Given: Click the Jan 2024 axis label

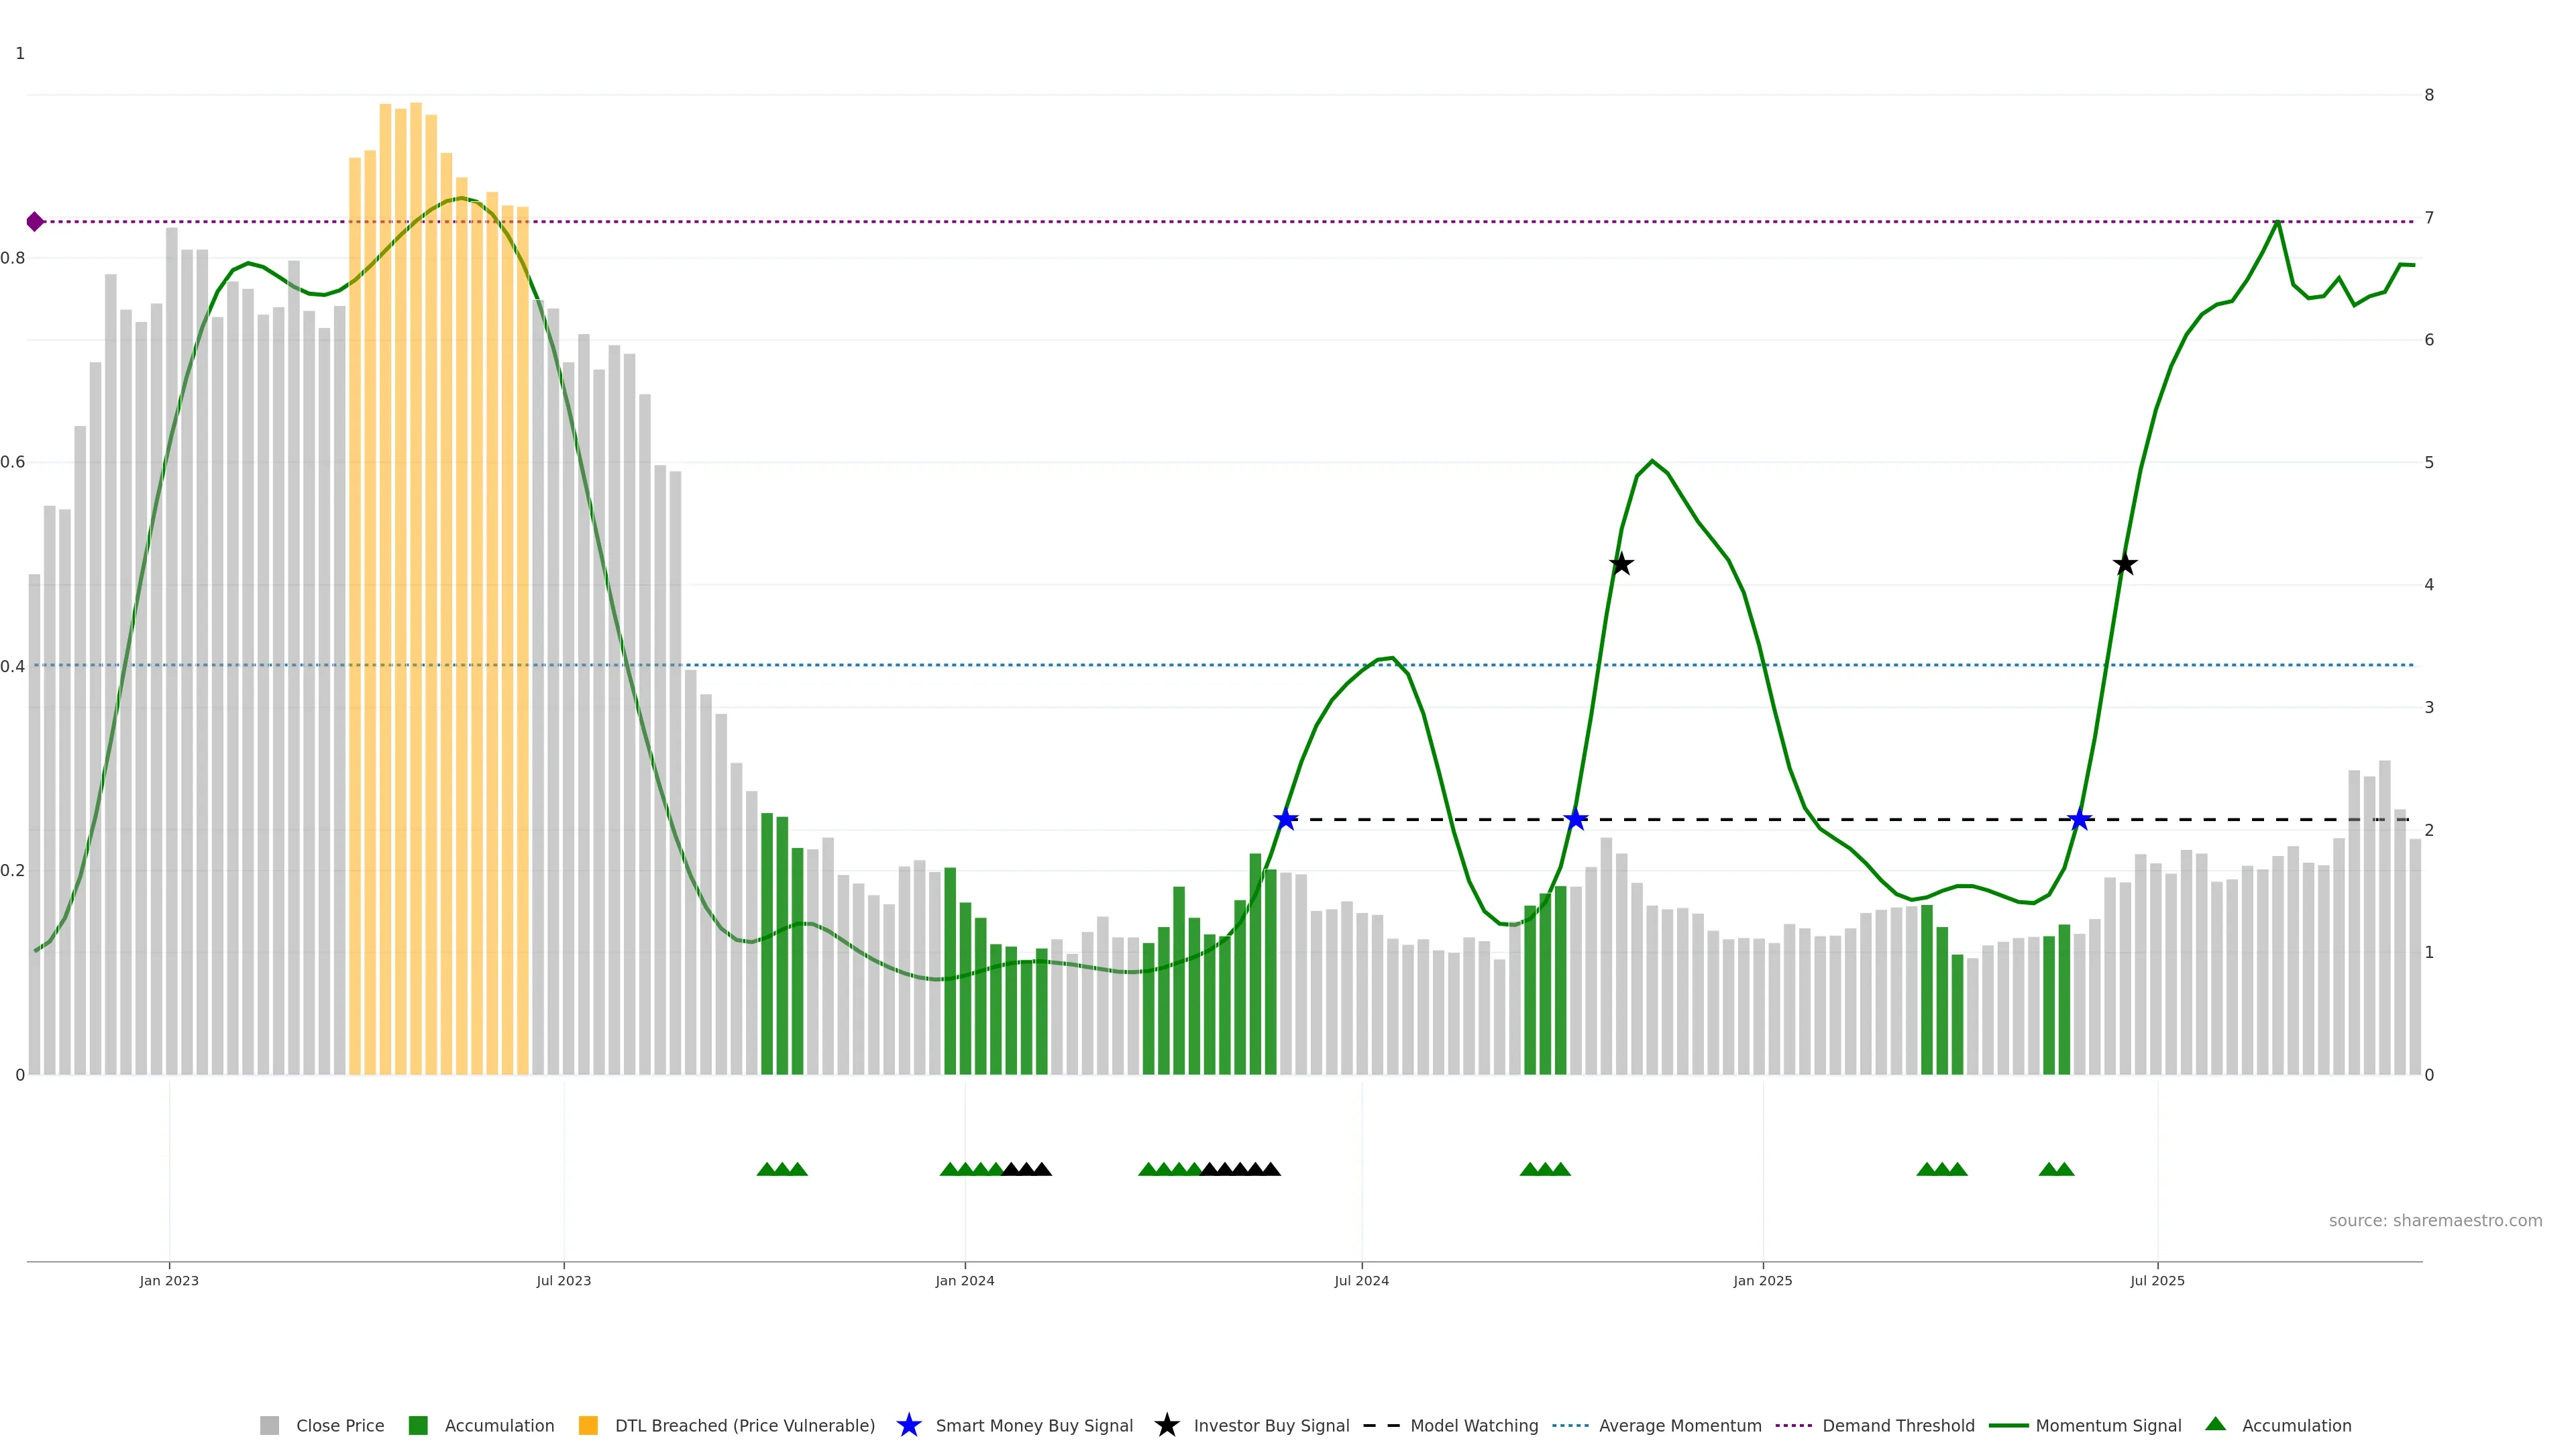Looking at the screenshot, I should coord(964,1281).
